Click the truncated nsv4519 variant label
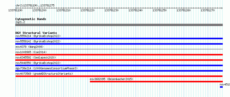The image size is (230, 97). (225, 84)
